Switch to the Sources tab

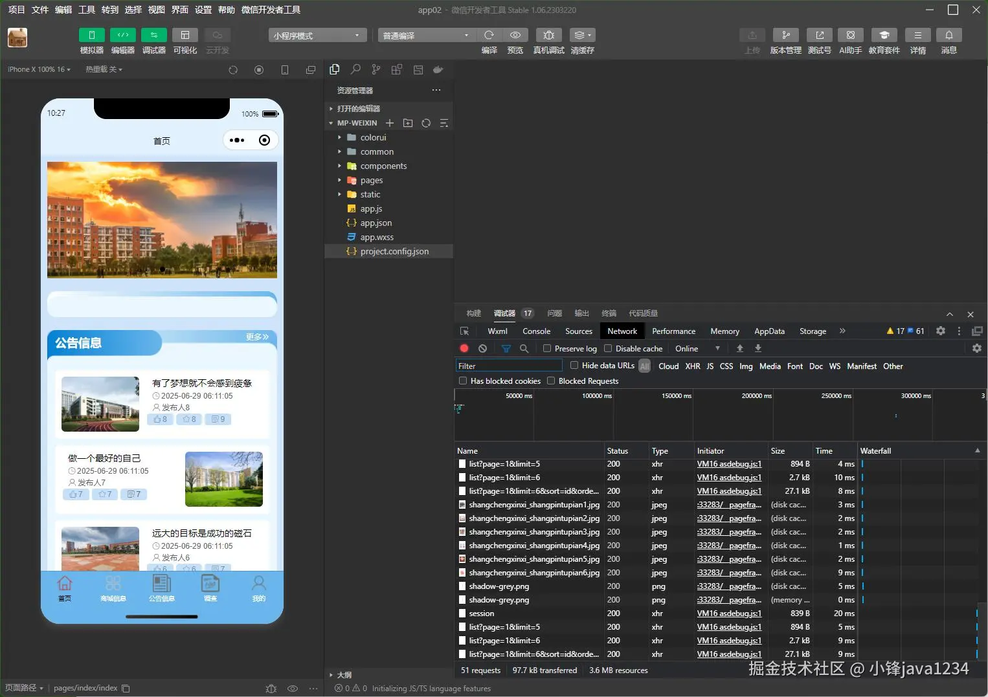point(579,331)
